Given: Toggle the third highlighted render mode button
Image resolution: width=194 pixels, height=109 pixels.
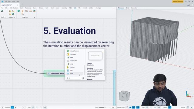Looking at the screenshot, I should coord(138,107).
